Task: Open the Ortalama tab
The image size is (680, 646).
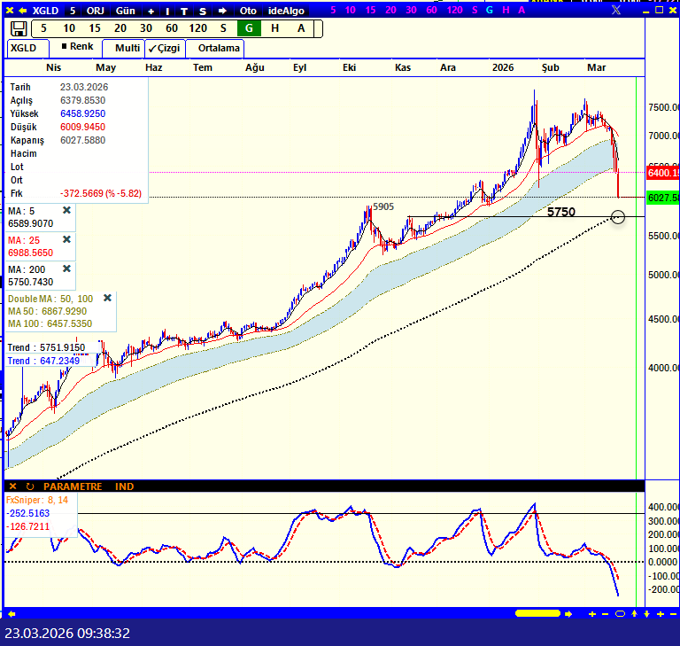Action: 214,48
